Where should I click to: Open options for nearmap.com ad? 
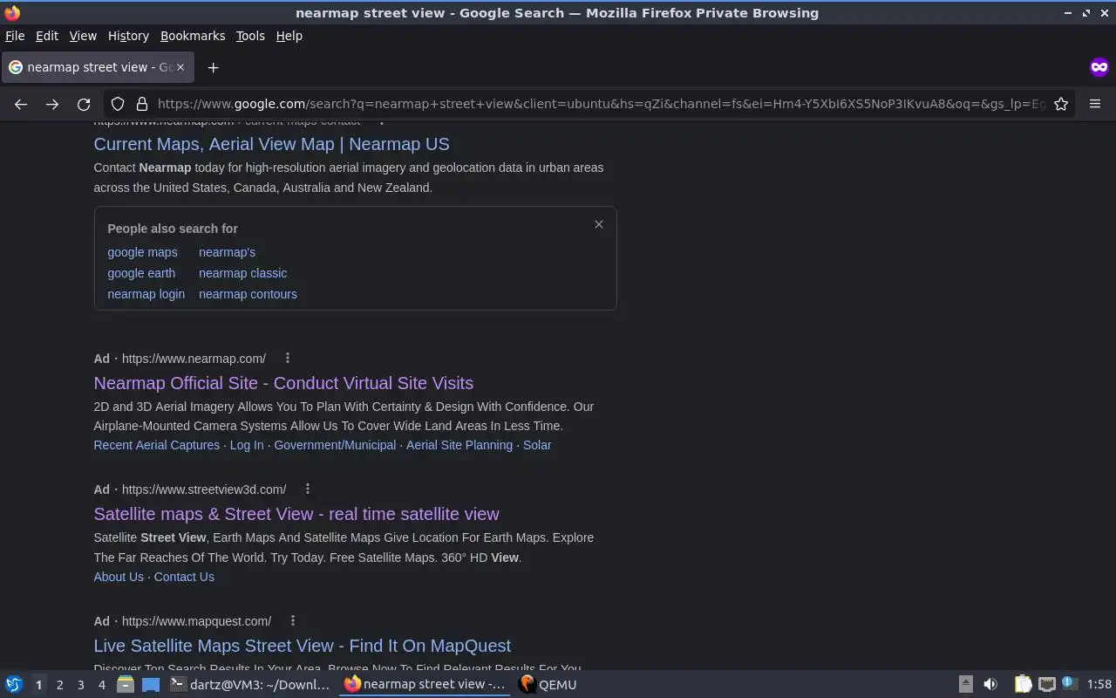(288, 358)
